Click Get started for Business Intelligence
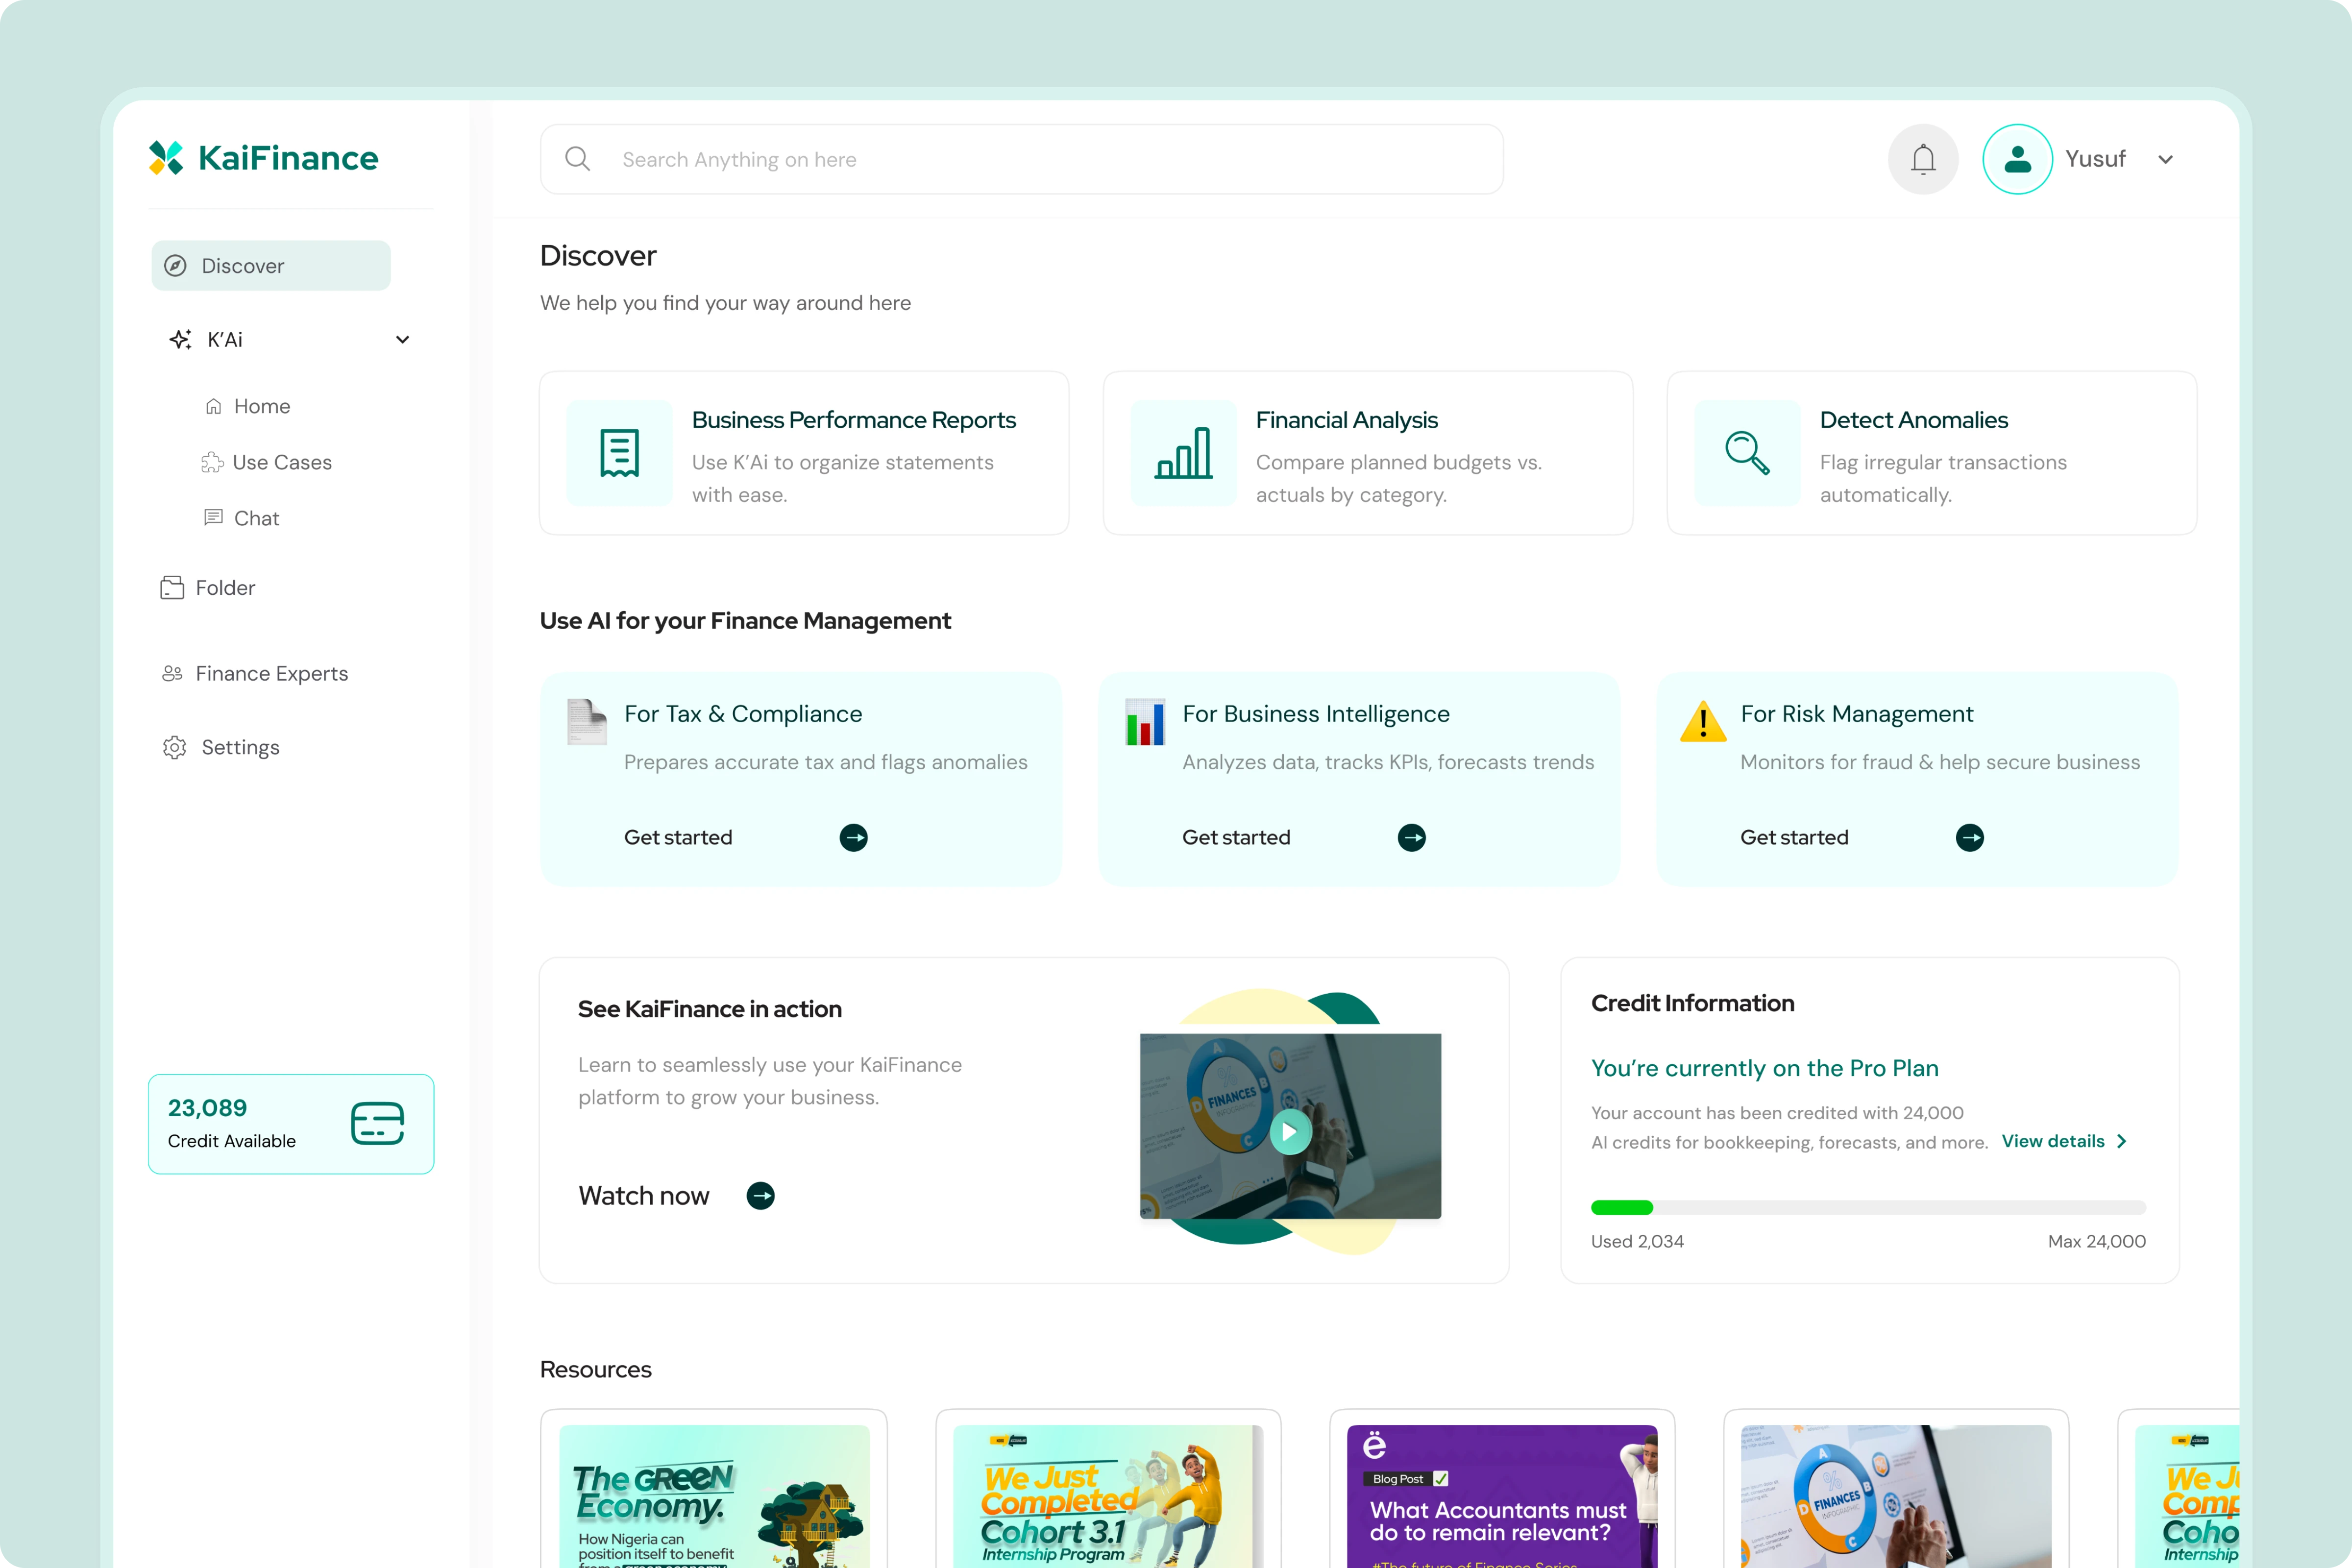Viewport: 2352px width, 1568px height. [x=1236, y=837]
